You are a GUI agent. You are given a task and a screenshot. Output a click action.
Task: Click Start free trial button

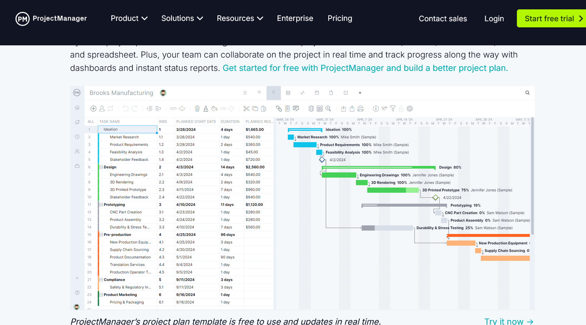tap(551, 18)
